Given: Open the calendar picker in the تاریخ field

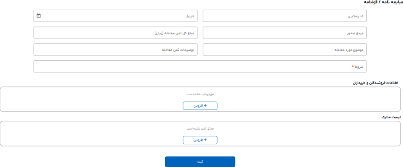Looking at the screenshot, I should (39, 16).
